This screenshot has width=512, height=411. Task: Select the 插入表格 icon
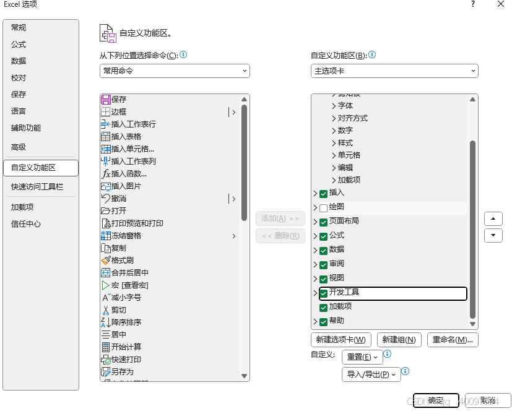pos(105,136)
